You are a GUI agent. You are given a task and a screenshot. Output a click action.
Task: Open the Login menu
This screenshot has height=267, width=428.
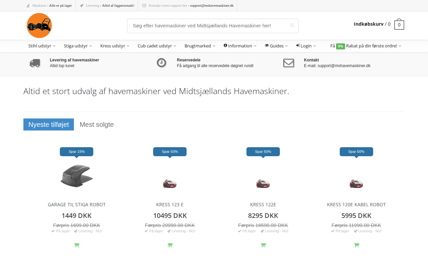306,46
